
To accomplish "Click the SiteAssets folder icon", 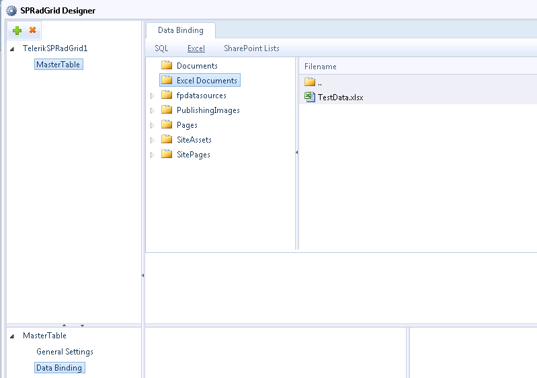I will coord(167,139).
